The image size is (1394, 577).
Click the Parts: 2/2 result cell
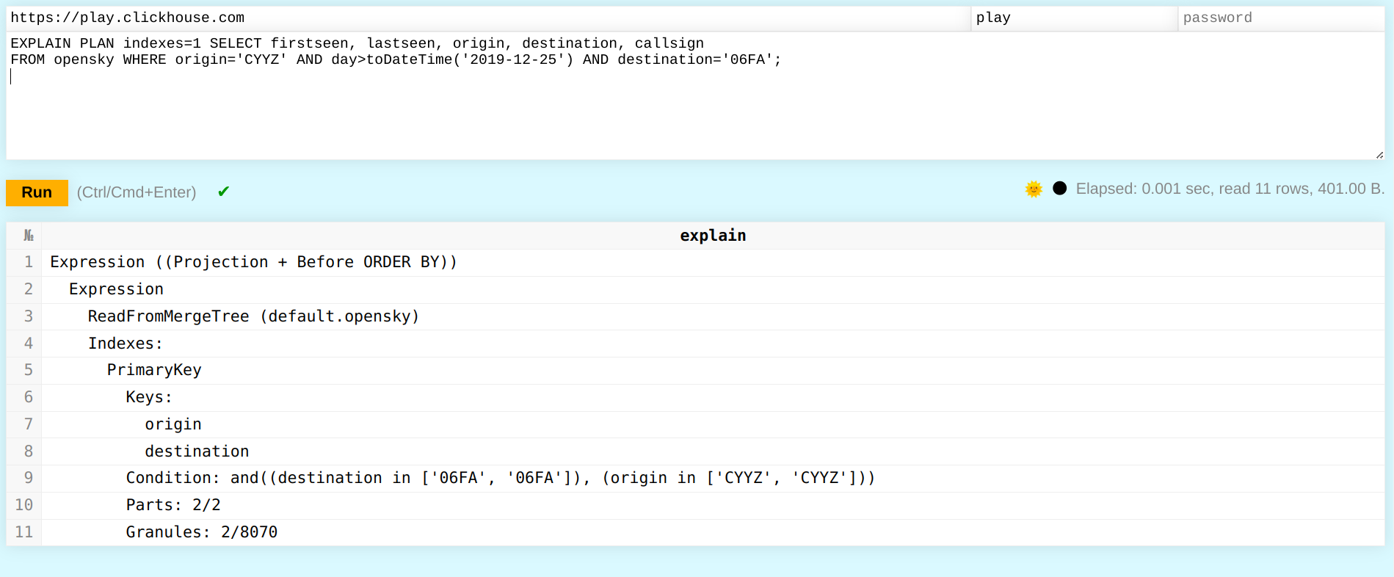[173, 505]
